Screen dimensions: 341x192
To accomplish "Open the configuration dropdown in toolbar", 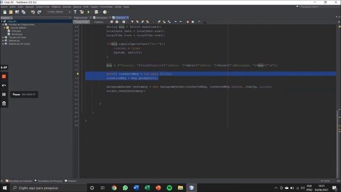I will 59,12.
